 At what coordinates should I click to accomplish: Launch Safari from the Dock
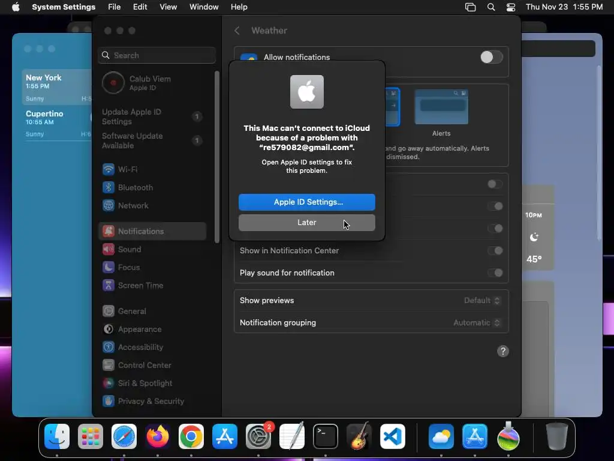[x=124, y=436]
